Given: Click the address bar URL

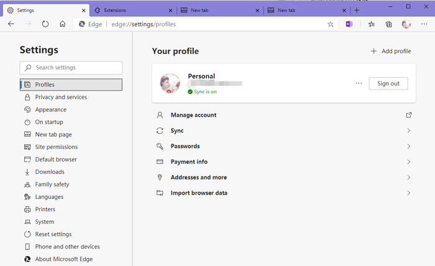Looking at the screenshot, I should point(144,24).
